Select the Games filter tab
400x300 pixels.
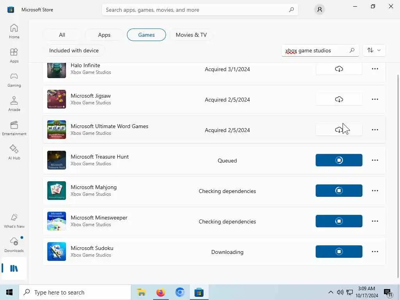point(146,35)
